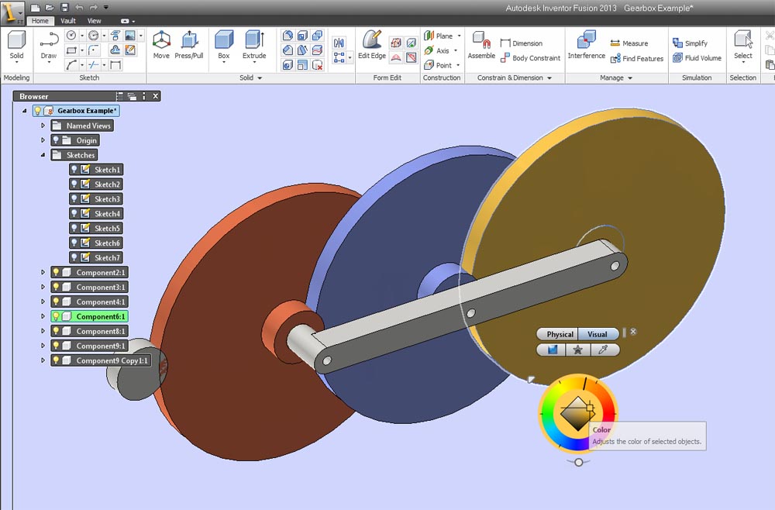Click the Undo arrow icon
The image size is (775, 510).
click(x=79, y=8)
